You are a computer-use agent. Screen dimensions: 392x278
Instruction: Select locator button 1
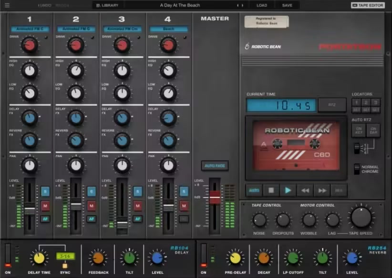coord(357,102)
